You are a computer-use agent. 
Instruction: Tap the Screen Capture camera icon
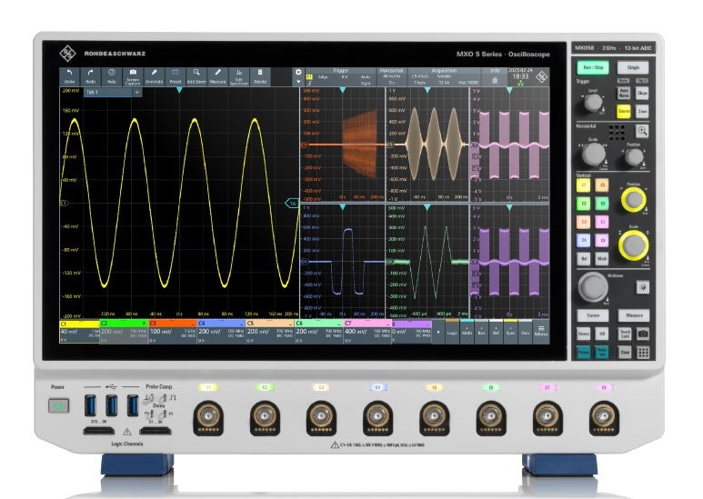click(x=133, y=76)
